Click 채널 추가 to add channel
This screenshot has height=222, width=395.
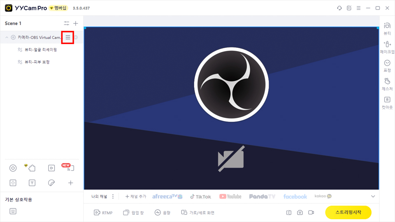click(136, 197)
